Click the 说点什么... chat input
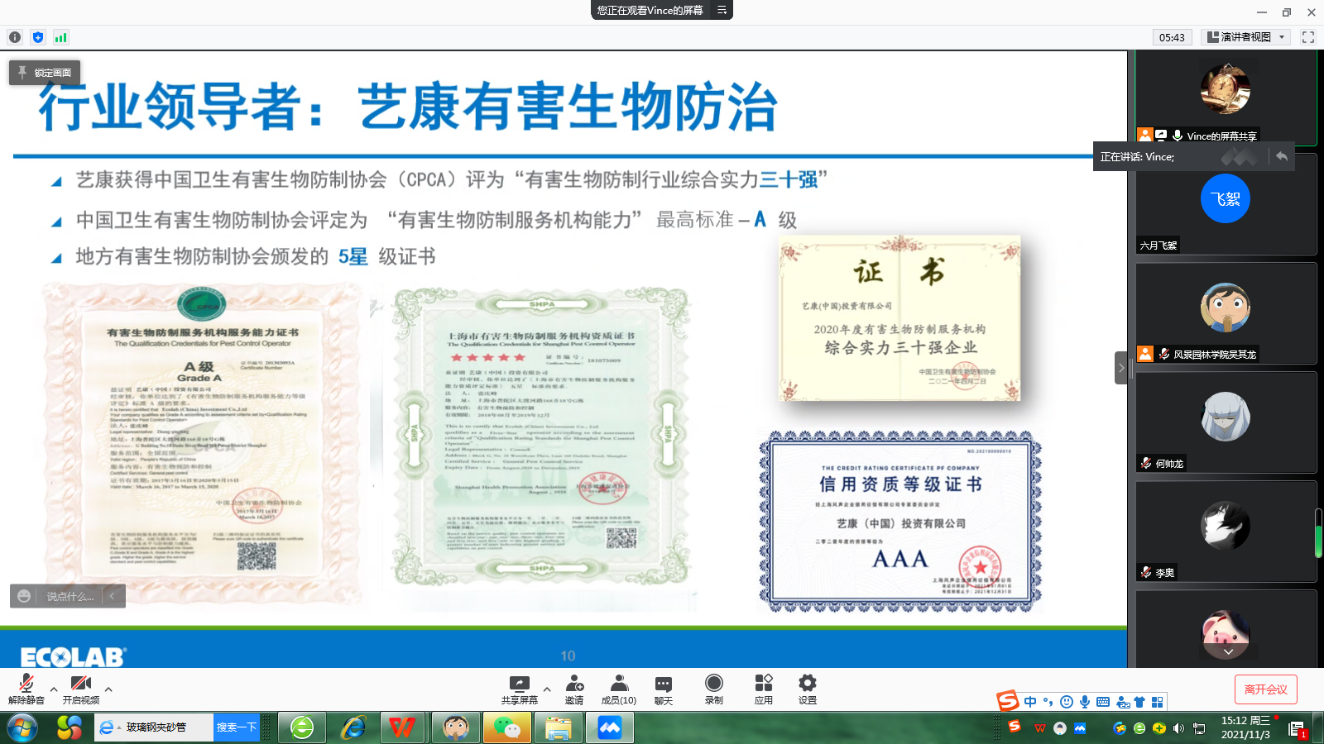 70,596
